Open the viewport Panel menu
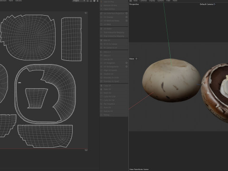Viewport: 228px width, 171px height. click(175, 1)
